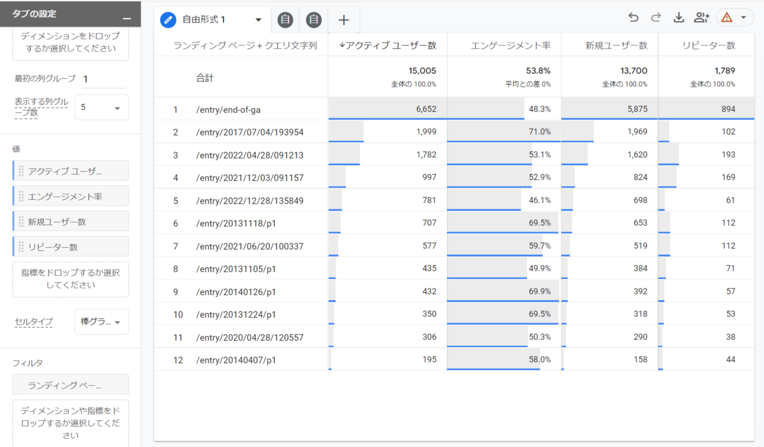Click the 合計 row label

pyautogui.click(x=205, y=78)
